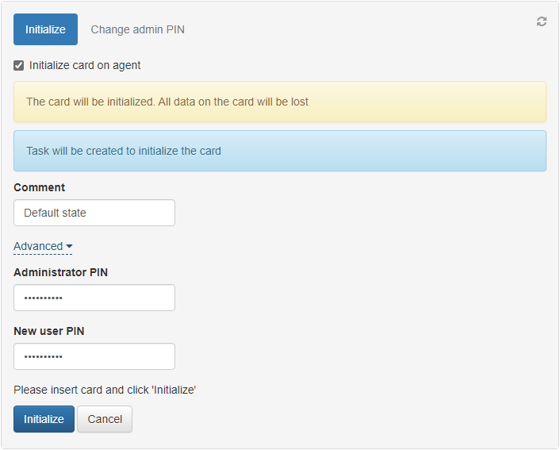Click the 'Task will be created' message text
Image resolution: width=560 pixels, height=450 pixels.
point(124,151)
